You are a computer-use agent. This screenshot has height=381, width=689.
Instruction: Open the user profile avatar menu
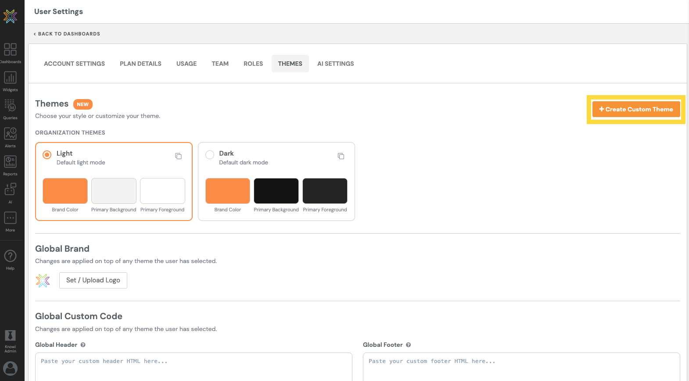pos(10,368)
